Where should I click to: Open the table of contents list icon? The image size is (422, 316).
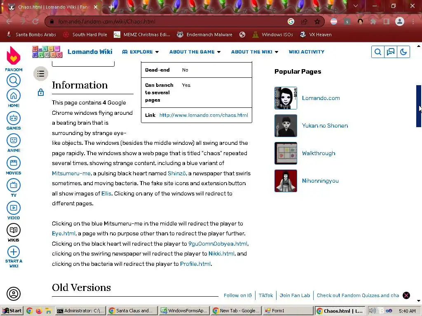41,74
